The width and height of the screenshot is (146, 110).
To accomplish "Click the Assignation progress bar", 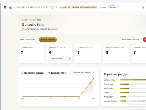I will coord(133,97).
